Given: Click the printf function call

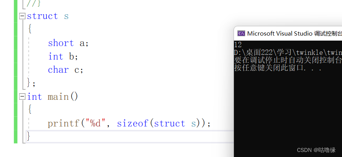Looking at the screenshot, I should pos(64,123).
